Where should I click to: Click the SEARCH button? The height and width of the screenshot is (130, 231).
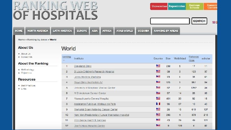pyautogui.click(x=199, y=21)
